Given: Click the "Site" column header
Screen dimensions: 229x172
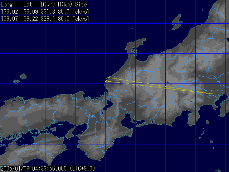Looking at the screenshot, I should (81, 4).
